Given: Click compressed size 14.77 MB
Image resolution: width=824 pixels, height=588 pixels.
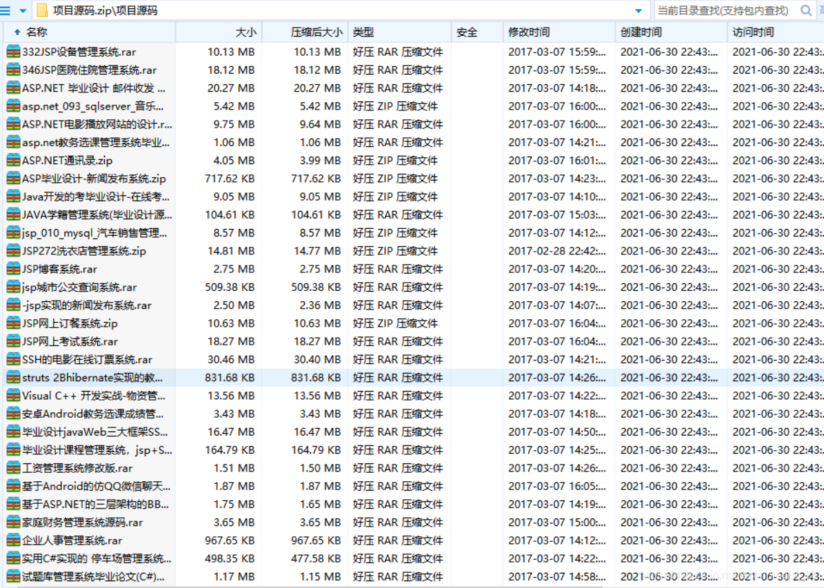Looking at the screenshot, I should (x=317, y=251).
